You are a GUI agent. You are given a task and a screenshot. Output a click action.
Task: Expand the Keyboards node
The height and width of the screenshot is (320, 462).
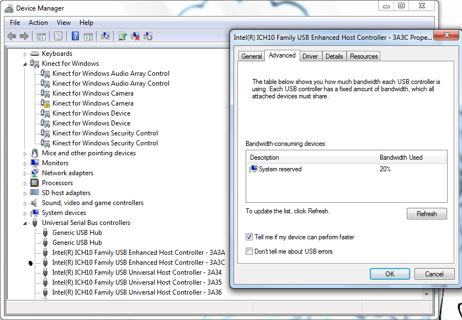click(25, 54)
